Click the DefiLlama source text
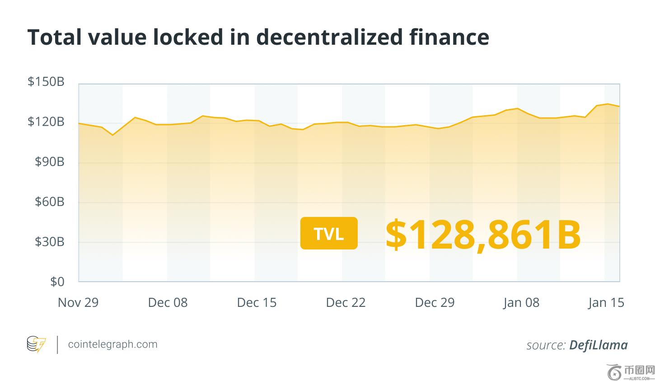 pos(598,345)
